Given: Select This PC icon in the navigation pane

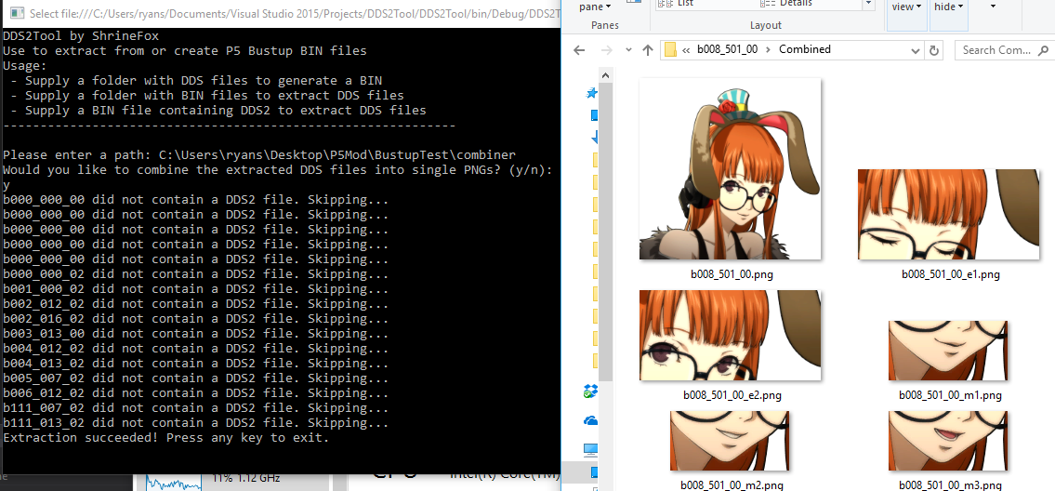Looking at the screenshot, I should tap(591, 449).
